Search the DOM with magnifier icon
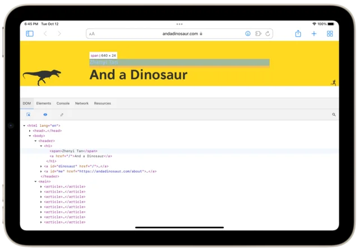 pos(334,115)
